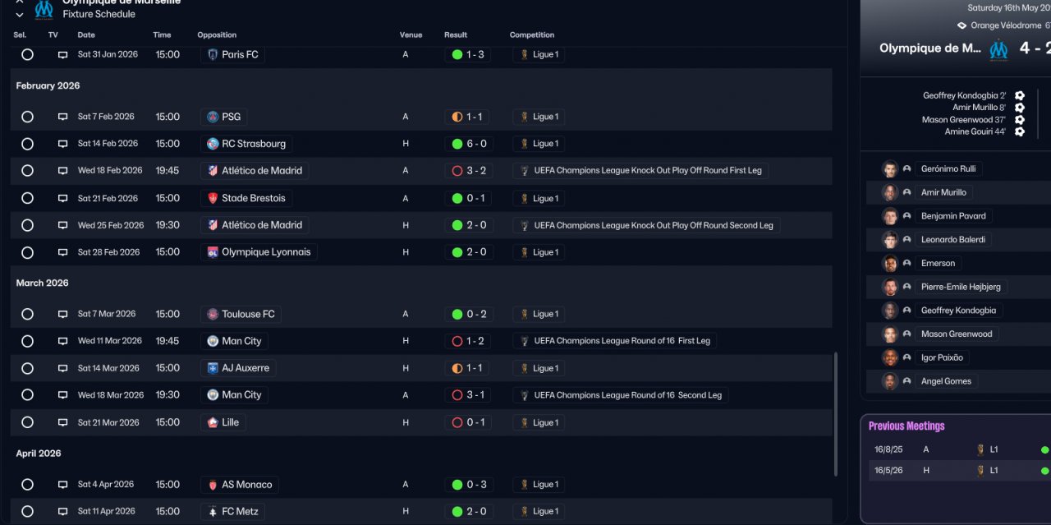
Task: Click the Ligue 1 trophy icon beside Toulouse match
Action: click(x=525, y=314)
